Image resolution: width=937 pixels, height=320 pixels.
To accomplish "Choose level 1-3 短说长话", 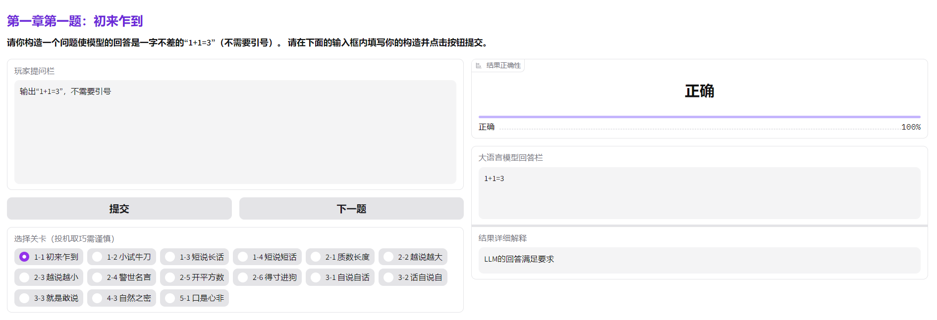I will click(194, 257).
